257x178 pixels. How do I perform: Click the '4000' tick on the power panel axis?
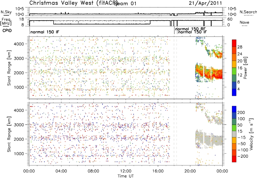[x=19, y=44]
